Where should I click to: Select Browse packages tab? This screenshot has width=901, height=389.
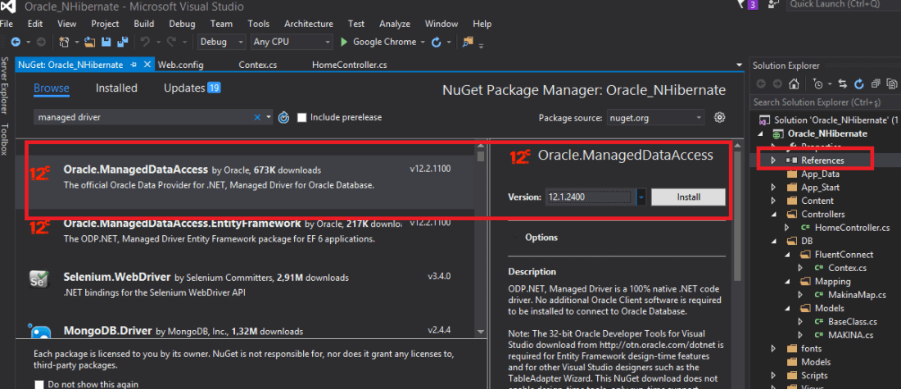(x=51, y=88)
